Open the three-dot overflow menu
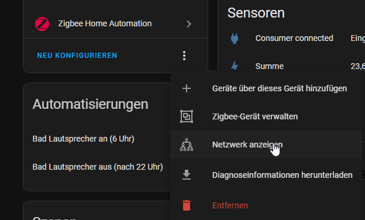The height and width of the screenshot is (220, 365). 184,56
